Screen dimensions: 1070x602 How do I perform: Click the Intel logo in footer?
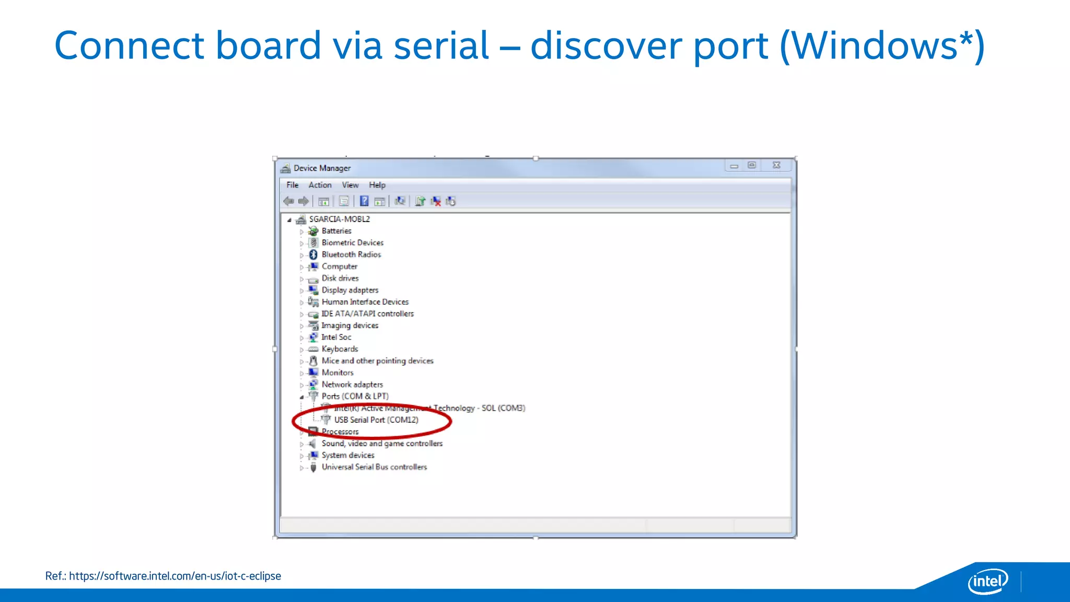[988, 581]
